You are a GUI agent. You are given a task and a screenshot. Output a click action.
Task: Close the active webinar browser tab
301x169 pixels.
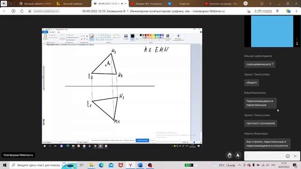[126, 4]
